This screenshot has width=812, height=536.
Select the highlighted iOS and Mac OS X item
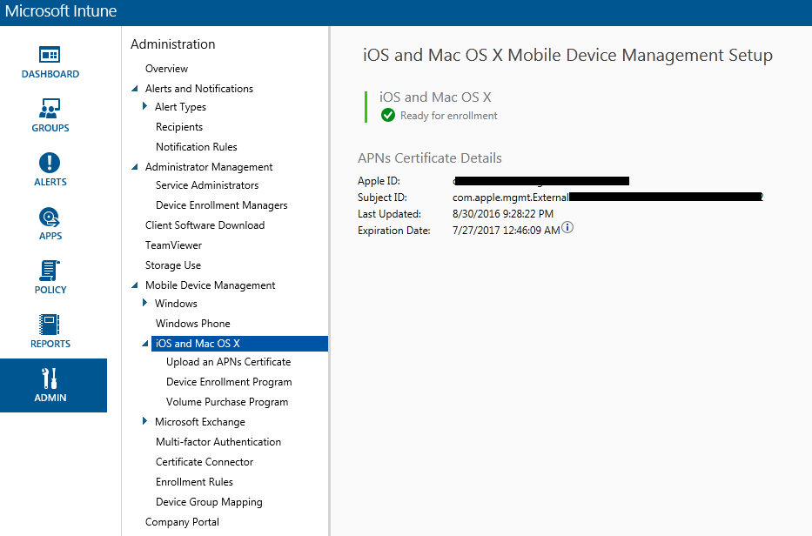click(x=239, y=344)
